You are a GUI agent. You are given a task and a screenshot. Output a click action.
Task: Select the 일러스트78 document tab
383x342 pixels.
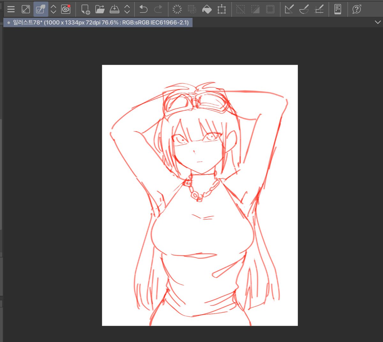point(98,23)
